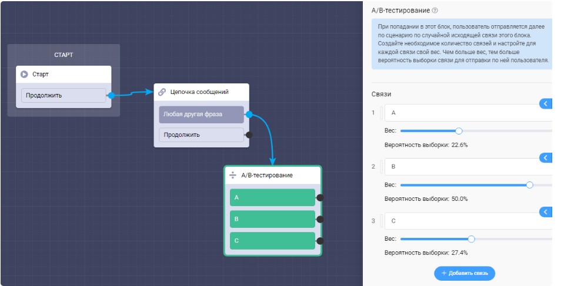
Task: Click Продолжить in the Старт block
Action: click(64, 95)
